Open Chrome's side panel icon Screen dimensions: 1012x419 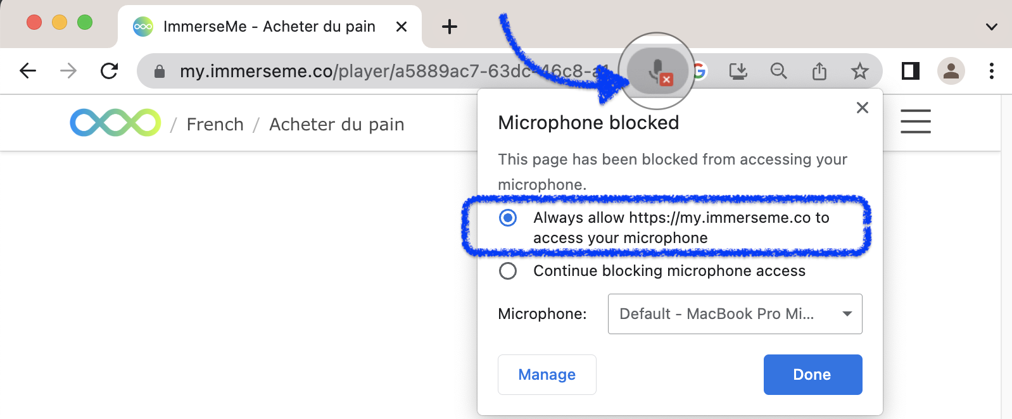click(910, 70)
